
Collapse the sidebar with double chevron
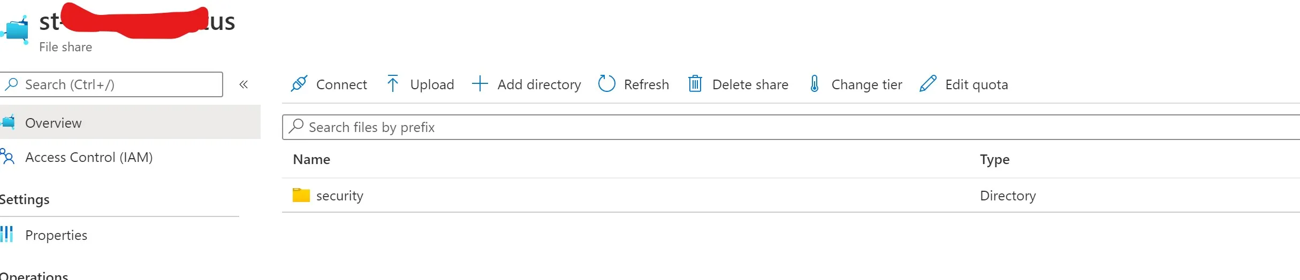[244, 84]
